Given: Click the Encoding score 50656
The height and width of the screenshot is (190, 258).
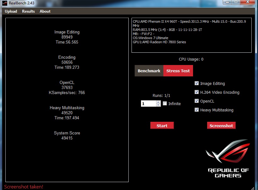Looking at the screenshot, I should click(x=67, y=62).
